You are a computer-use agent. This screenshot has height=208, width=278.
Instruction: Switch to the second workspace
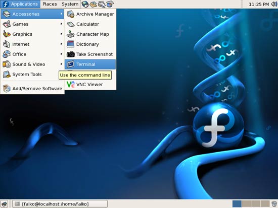(246, 204)
